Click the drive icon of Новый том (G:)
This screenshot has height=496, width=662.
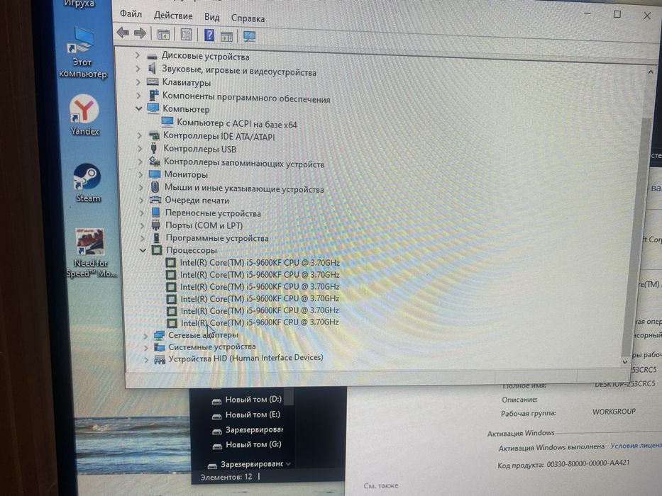[217, 446]
